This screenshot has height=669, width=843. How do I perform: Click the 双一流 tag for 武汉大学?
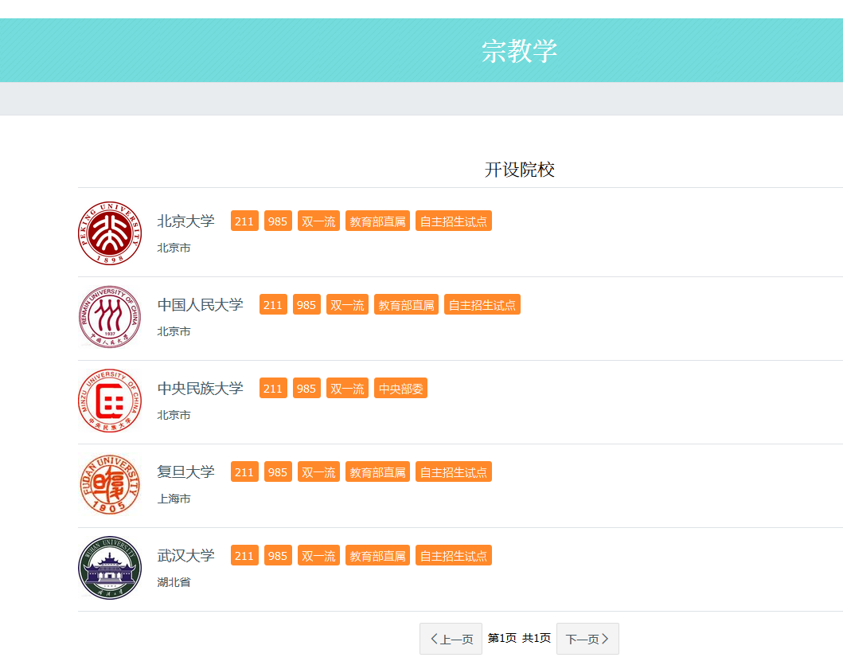[318, 556]
